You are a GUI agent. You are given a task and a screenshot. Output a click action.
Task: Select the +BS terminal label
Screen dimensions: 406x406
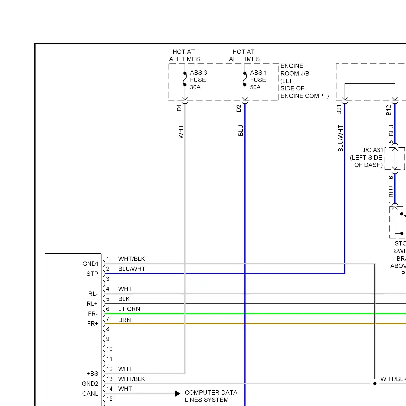pos(92,374)
